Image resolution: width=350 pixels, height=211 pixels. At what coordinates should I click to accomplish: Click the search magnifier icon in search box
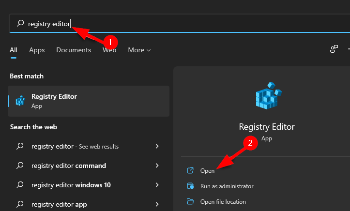20,23
